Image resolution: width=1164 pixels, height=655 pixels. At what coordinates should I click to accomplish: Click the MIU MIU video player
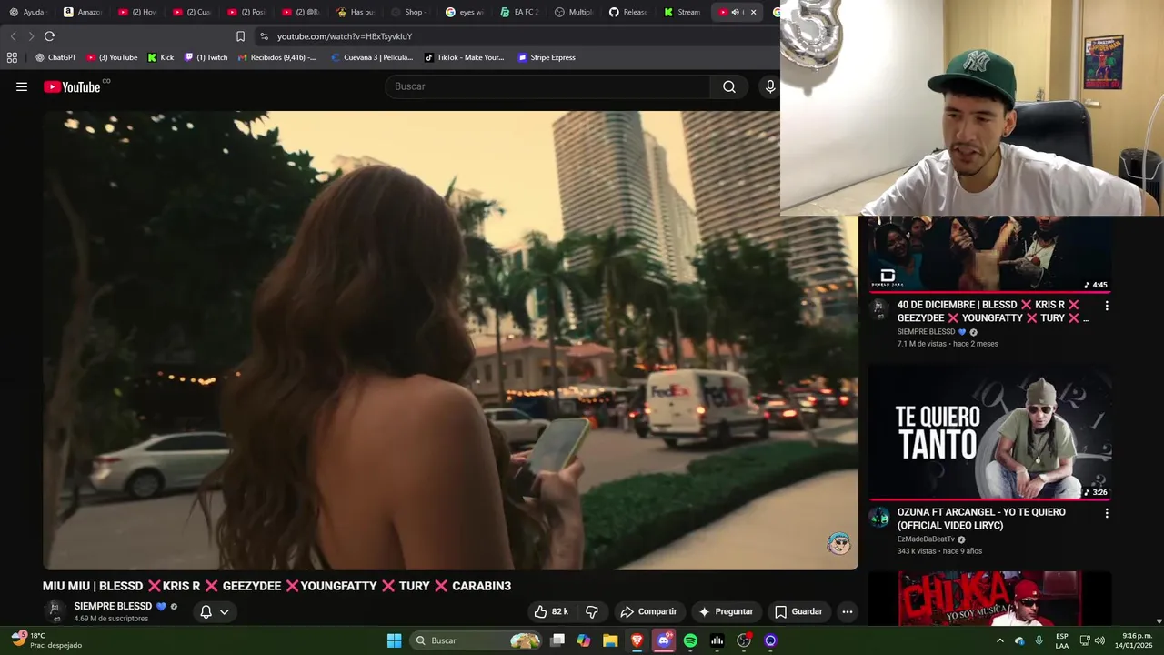pyautogui.click(x=450, y=340)
